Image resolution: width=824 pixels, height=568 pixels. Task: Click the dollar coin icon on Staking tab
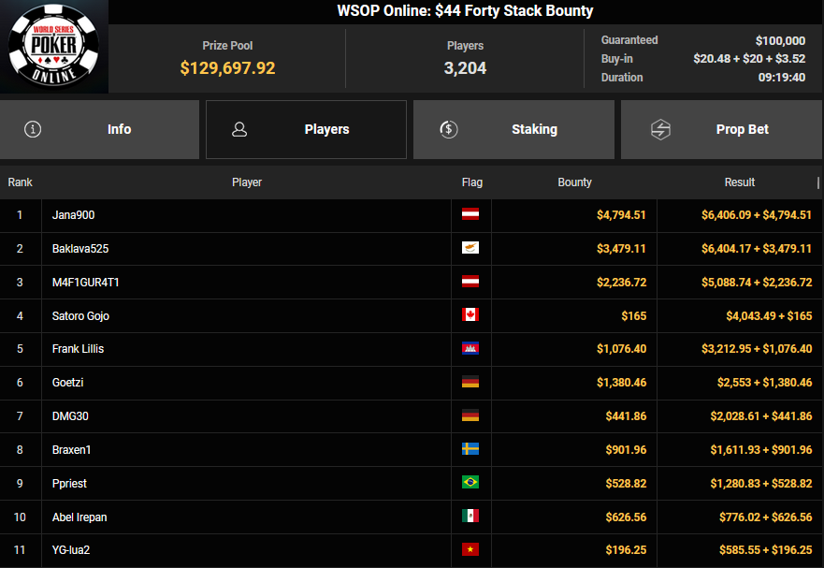click(x=447, y=129)
